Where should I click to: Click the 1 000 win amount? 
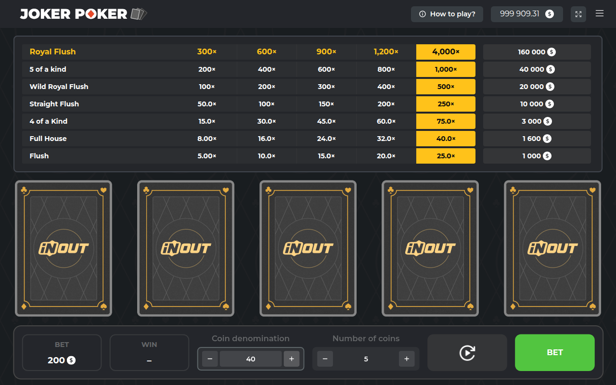click(x=537, y=156)
